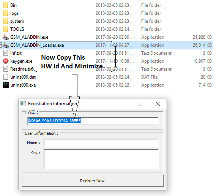Click the Readme.txt document icon
Image resolution: width=219 pixels, height=196 pixels.
tap(6, 69)
